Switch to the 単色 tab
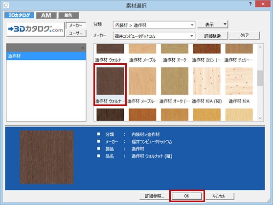 (68, 15)
